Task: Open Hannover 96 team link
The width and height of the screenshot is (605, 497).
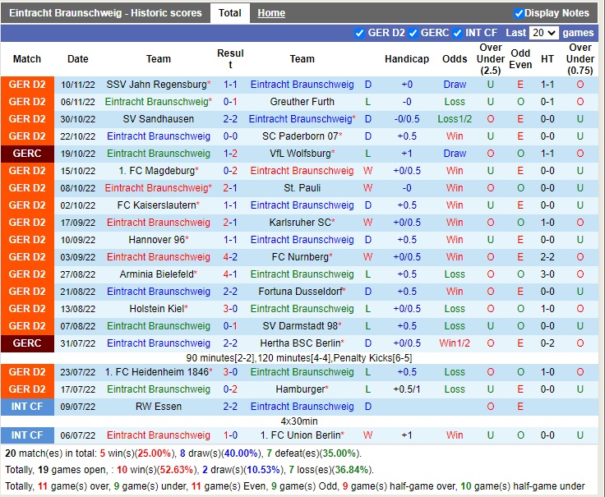Action: (x=157, y=240)
